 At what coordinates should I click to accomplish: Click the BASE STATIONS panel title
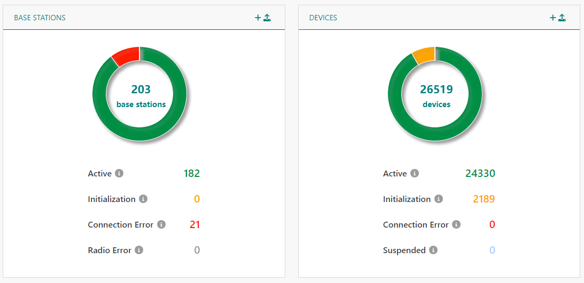point(40,18)
